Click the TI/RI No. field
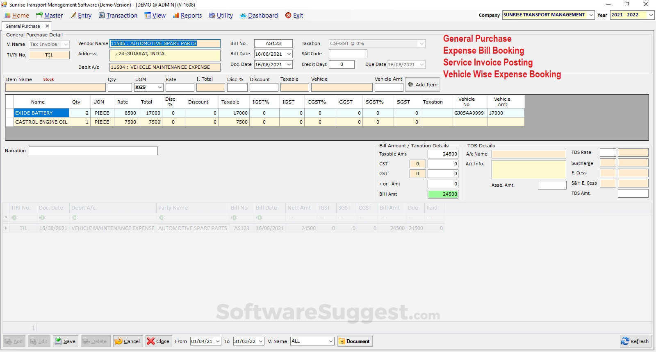656x352 pixels. 49,55
